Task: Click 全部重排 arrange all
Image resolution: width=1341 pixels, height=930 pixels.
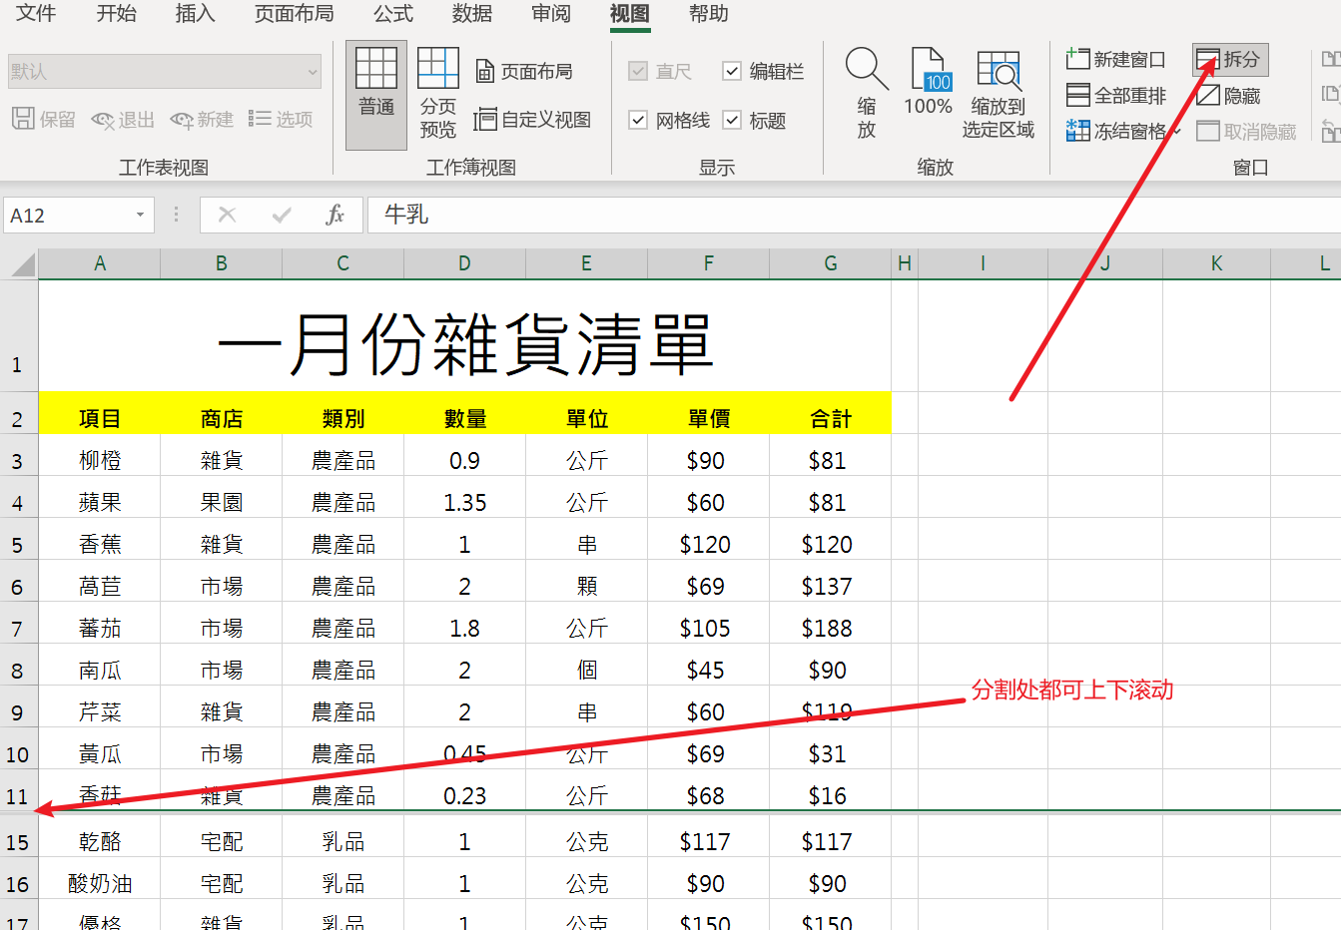Action: click(1116, 96)
